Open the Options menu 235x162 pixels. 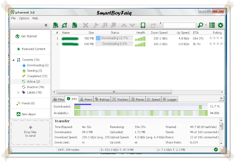[24, 18]
